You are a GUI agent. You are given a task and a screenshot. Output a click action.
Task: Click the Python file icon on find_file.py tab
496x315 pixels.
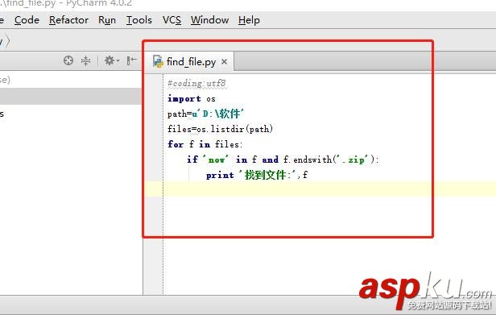pyautogui.click(x=158, y=61)
